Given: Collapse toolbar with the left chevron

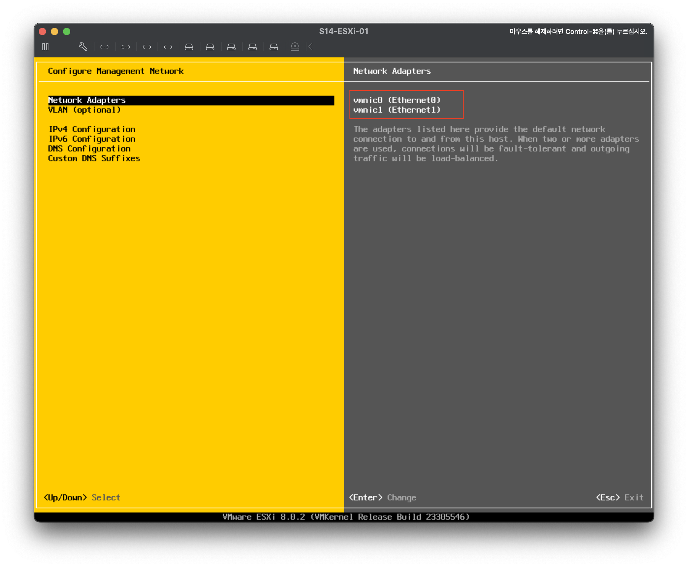Looking at the screenshot, I should [x=311, y=47].
